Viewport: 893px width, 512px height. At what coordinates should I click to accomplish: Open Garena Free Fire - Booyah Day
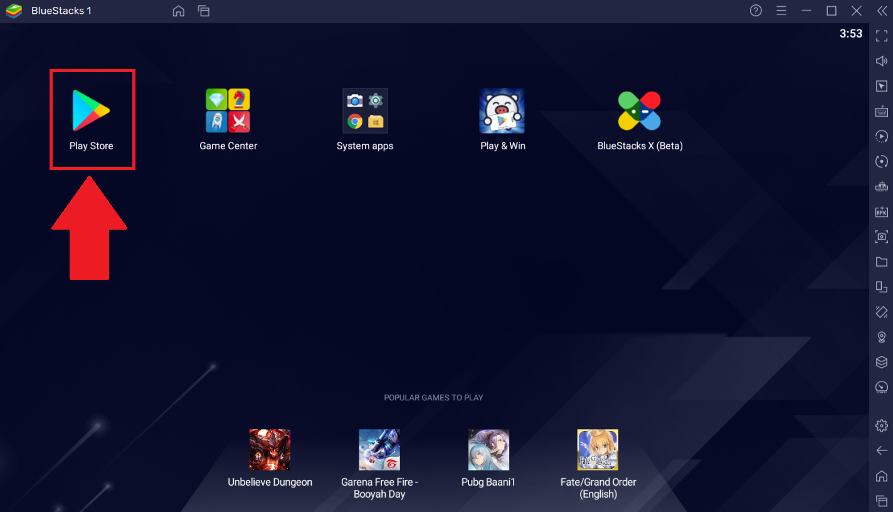coord(379,464)
